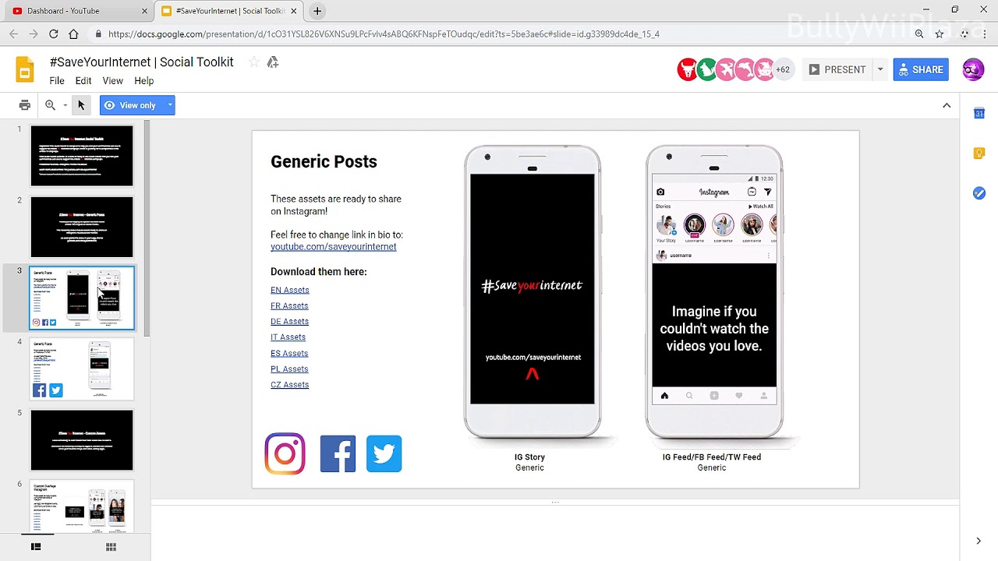Select slide 2 thumbnail

82,227
